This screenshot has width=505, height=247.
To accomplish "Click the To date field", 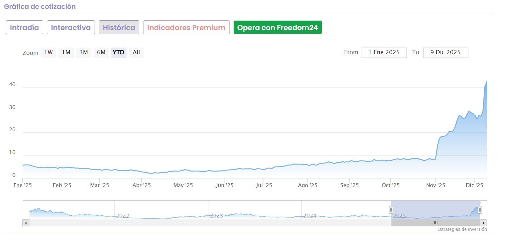I will (445, 53).
